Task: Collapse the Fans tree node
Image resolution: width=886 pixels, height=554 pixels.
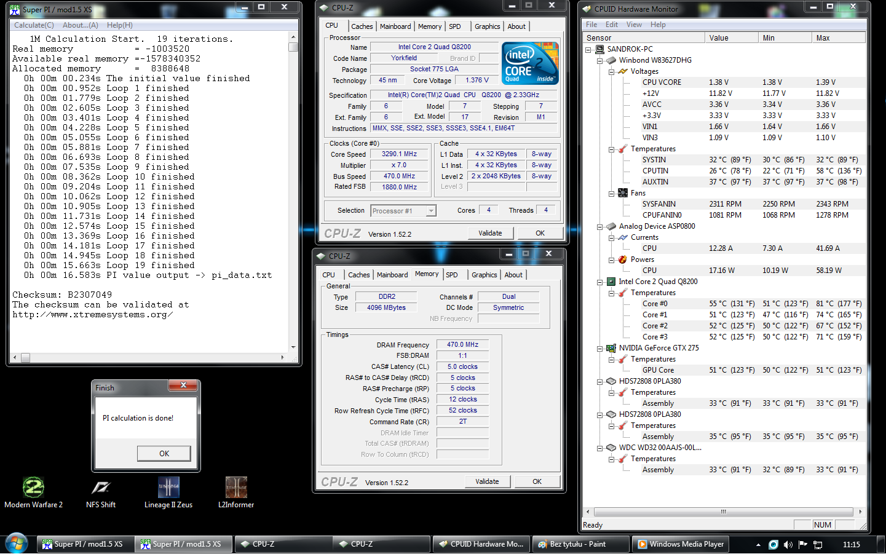Action: (612, 193)
